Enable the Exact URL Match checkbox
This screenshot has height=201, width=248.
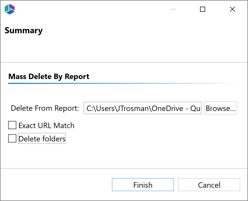coord(12,125)
